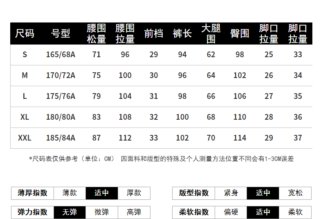
Task: Select 薄款 in the 薄厚指数 row
Action: tap(70, 193)
